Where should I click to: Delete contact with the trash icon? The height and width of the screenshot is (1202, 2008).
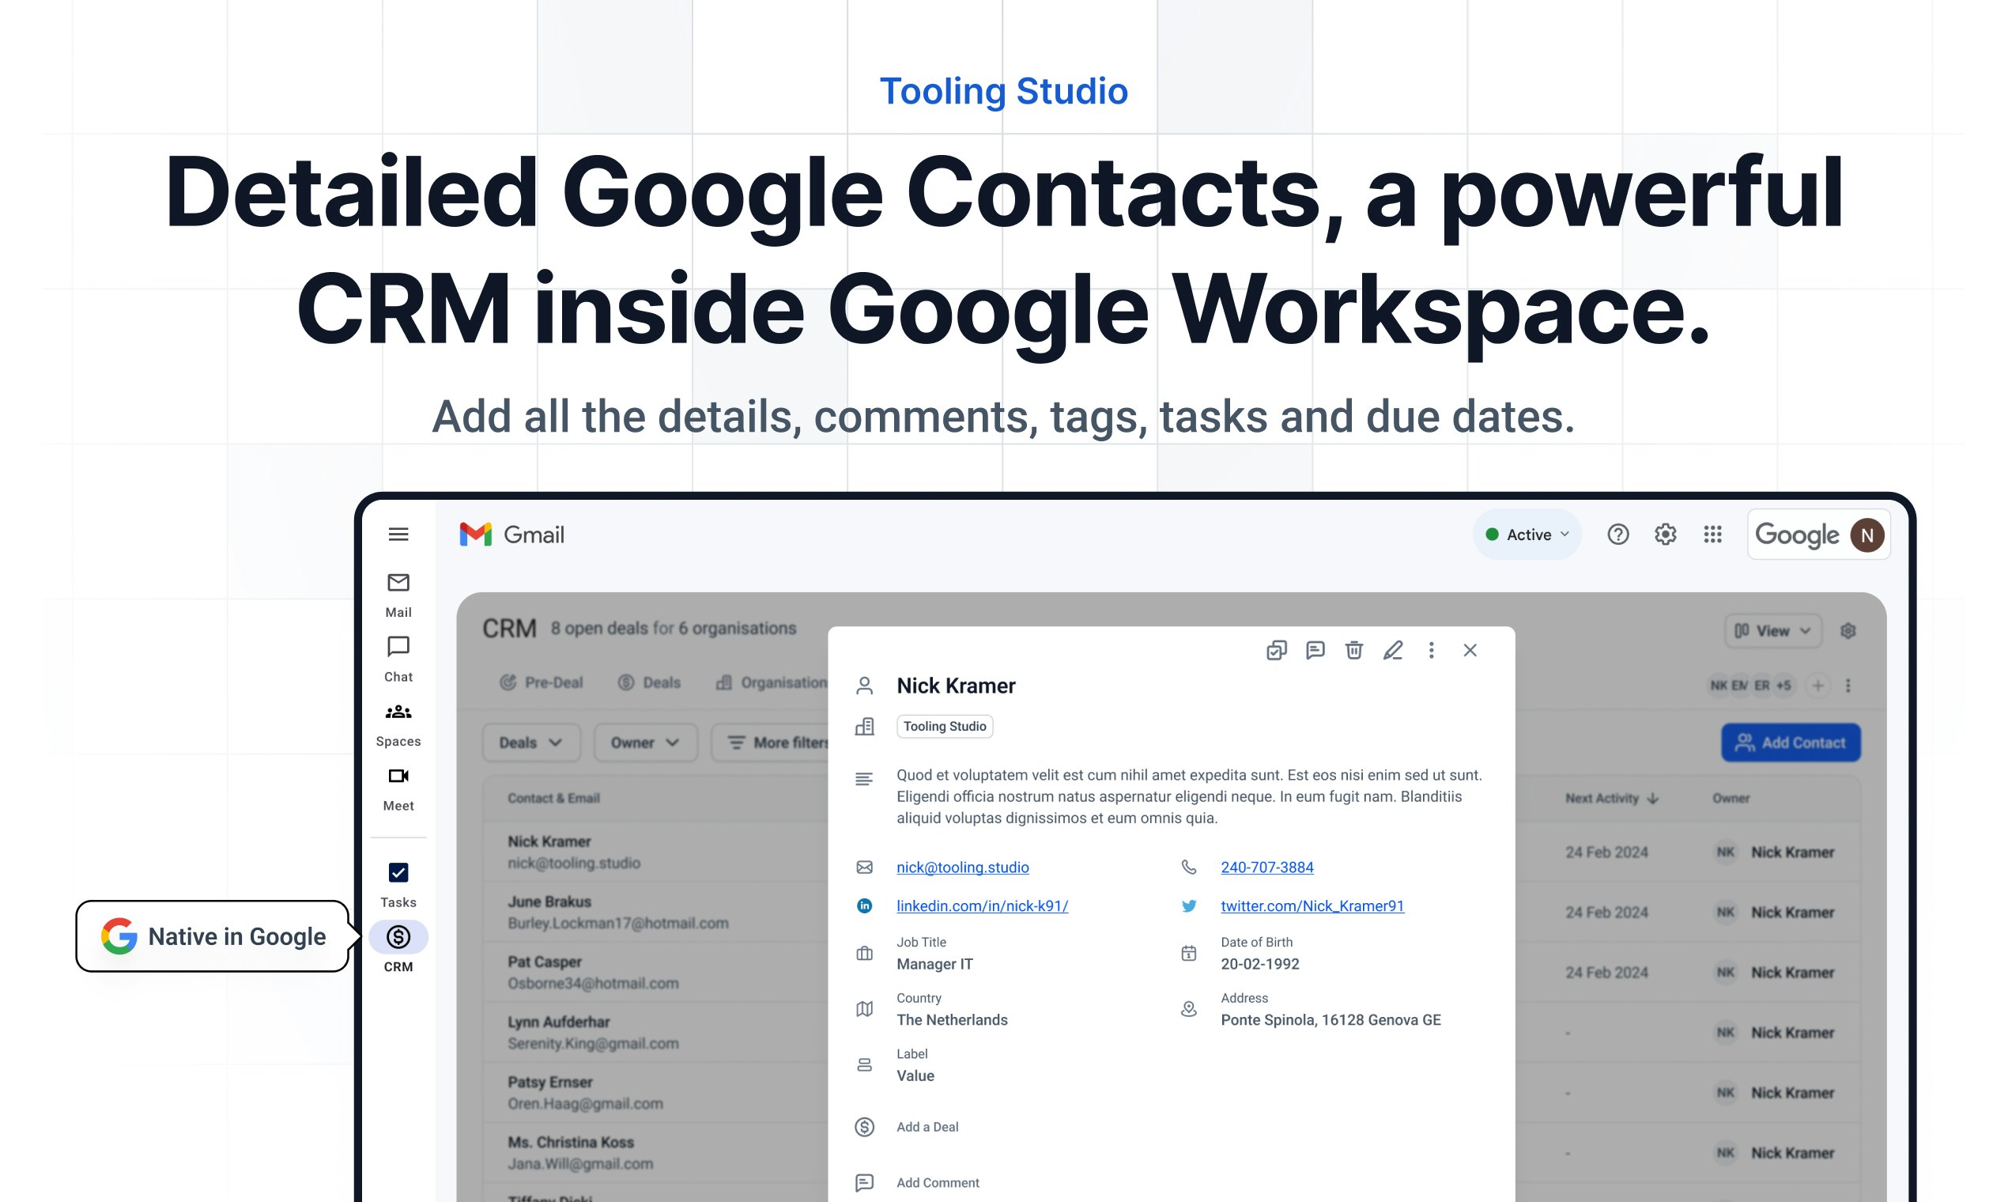click(x=1353, y=650)
